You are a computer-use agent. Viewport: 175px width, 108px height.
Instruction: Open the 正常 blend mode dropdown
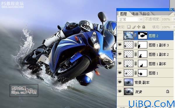tap(130, 20)
